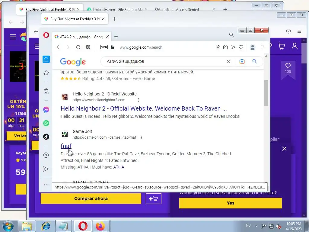Open new tab in middle Firefox window
309x232 pixels.
pos(114,19)
